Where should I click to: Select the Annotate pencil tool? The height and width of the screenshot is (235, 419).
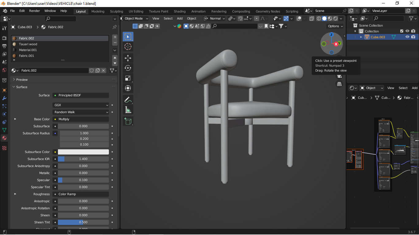tap(128, 99)
